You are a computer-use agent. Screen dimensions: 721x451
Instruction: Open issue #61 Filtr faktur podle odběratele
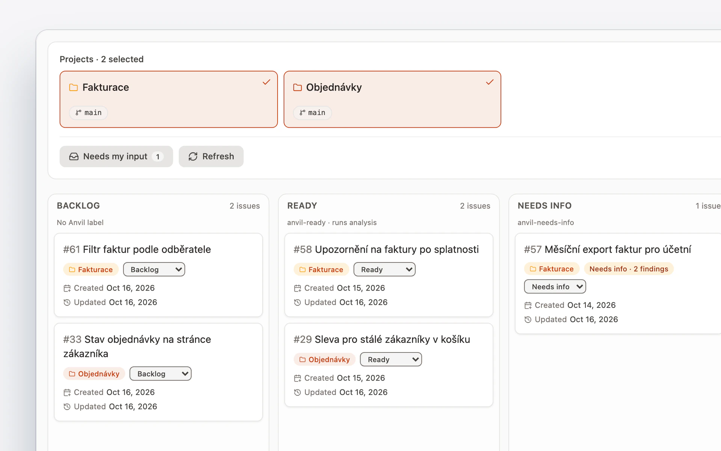[x=137, y=250]
